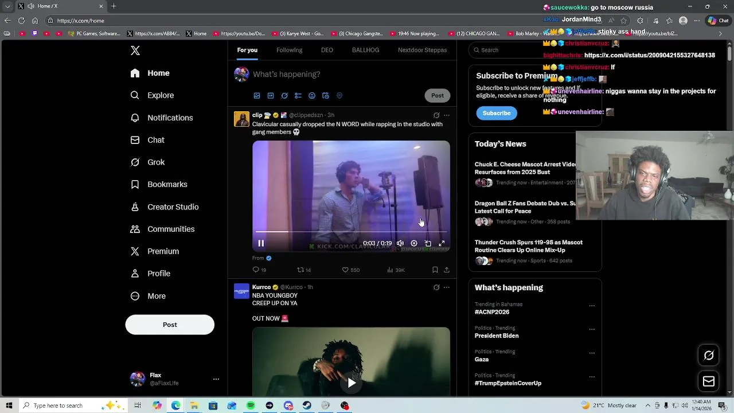This screenshot has height=413, width=734.
Task: Open Grok in the sidebar
Action: [x=147, y=162]
